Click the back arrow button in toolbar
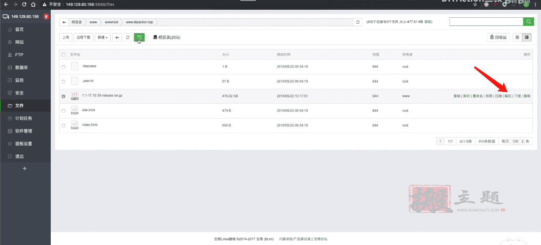Viewport: 541px width, 245px height. pyautogui.click(x=117, y=37)
